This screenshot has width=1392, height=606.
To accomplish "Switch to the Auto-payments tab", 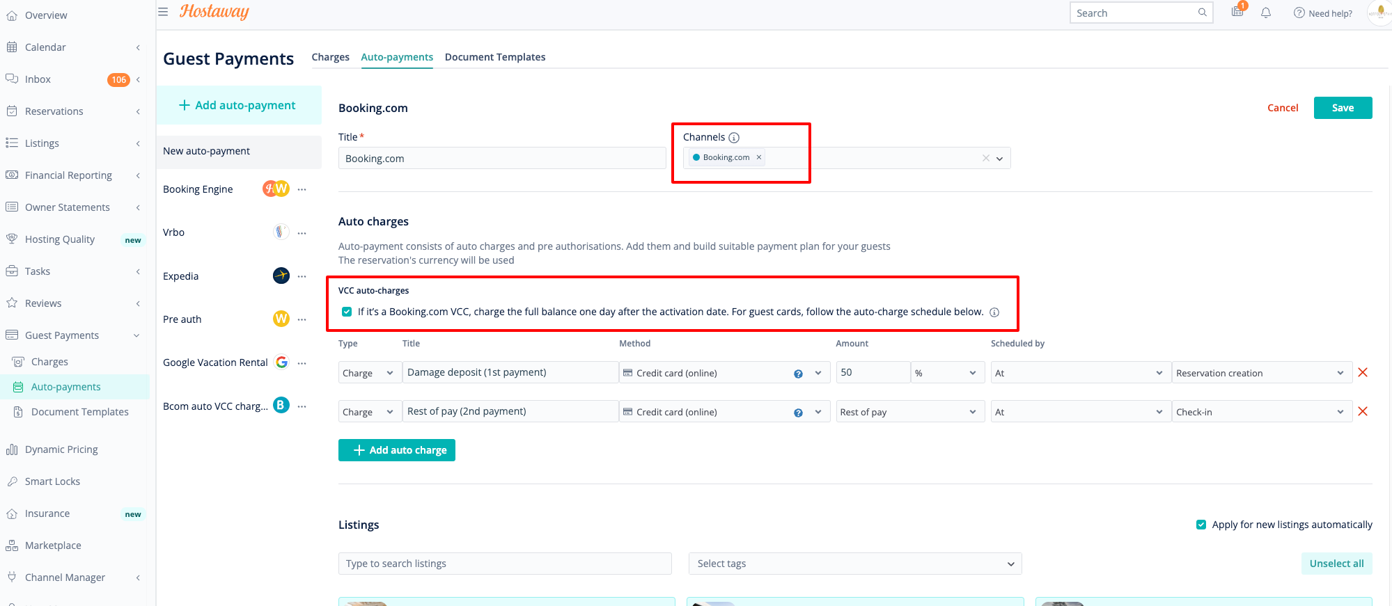I will point(397,57).
